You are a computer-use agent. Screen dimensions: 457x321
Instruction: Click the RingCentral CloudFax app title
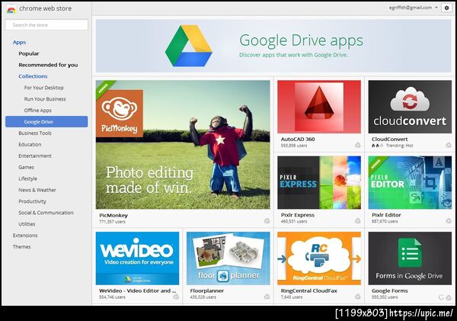tap(309, 291)
